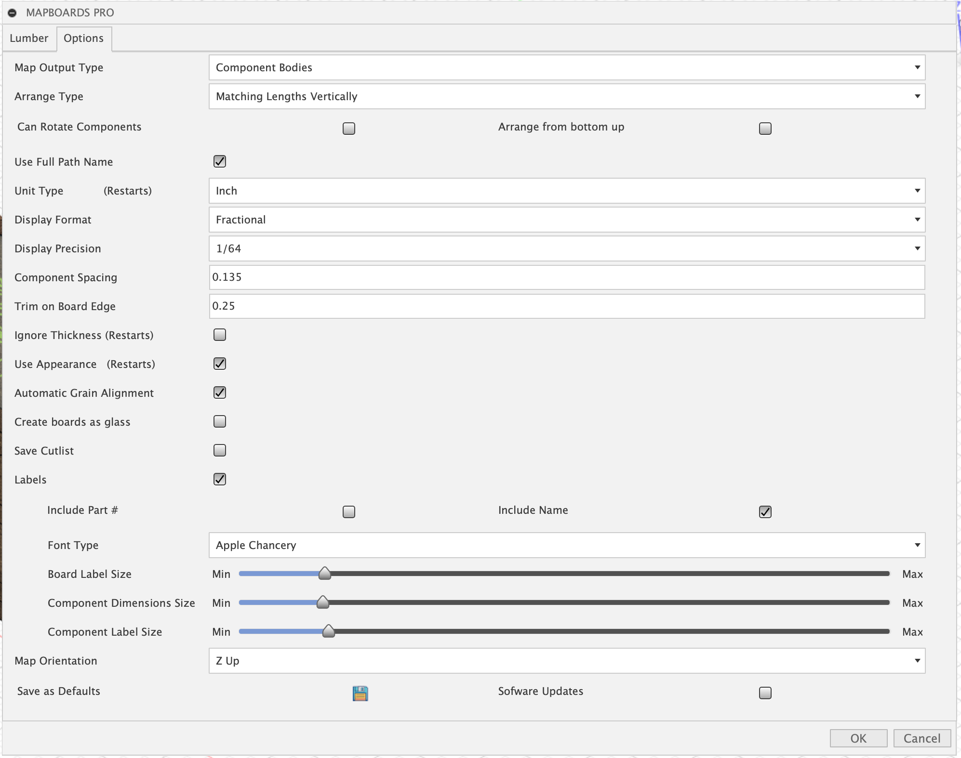Check Arrange from bottom up

(765, 129)
